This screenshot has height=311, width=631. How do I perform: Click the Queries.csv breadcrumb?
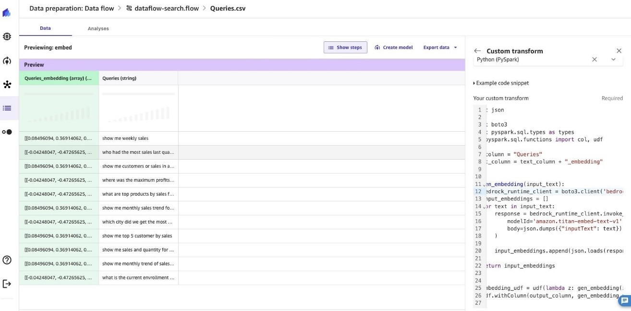coord(228,9)
